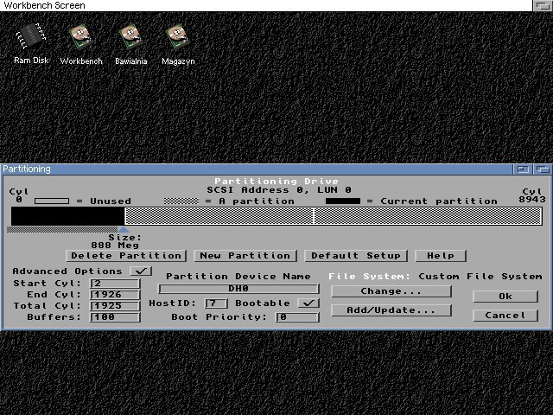The height and width of the screenshot is (415, 553).
Task: Open Help in the Partitioning window
Action: tap(441, 256)
